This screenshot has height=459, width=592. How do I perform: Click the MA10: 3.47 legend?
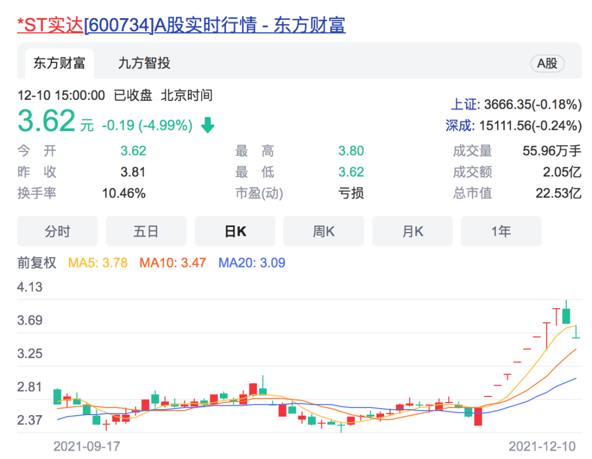[x=173, y=263]
